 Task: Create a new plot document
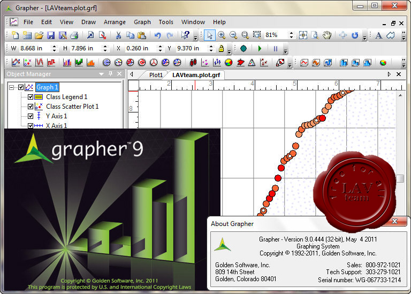click(16, 35)
